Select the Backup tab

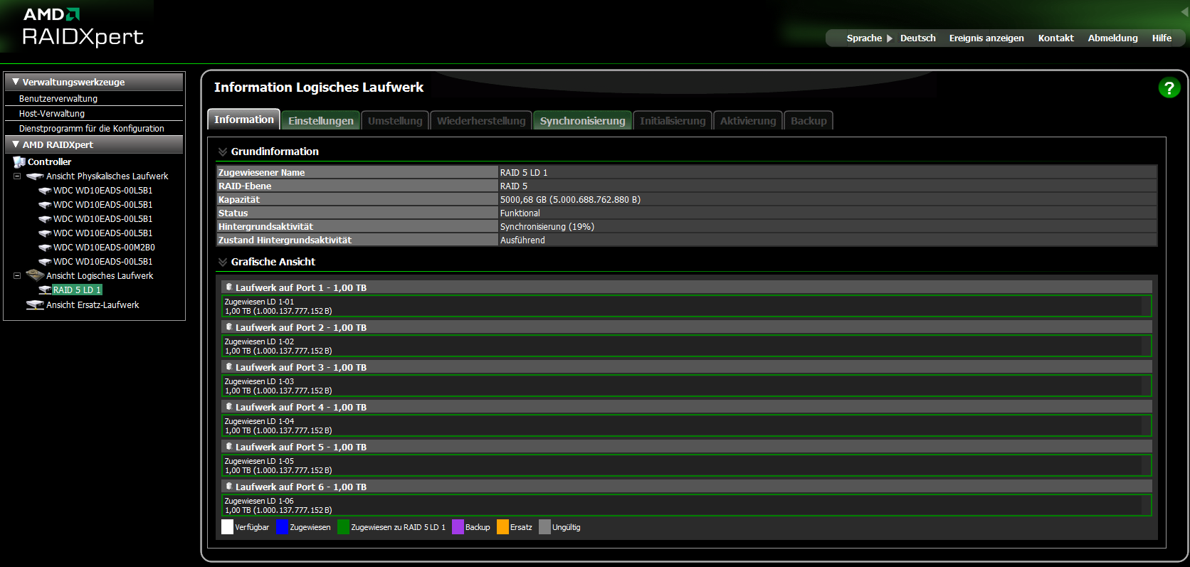809,121
